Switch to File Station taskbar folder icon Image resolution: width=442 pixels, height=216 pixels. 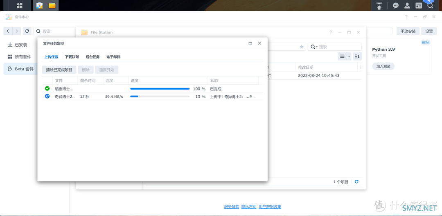coord(52,5)
